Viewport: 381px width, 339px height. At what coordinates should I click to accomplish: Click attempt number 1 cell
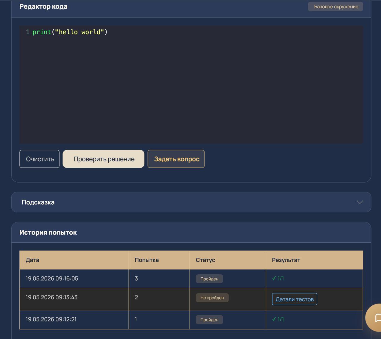coord(159,320)
